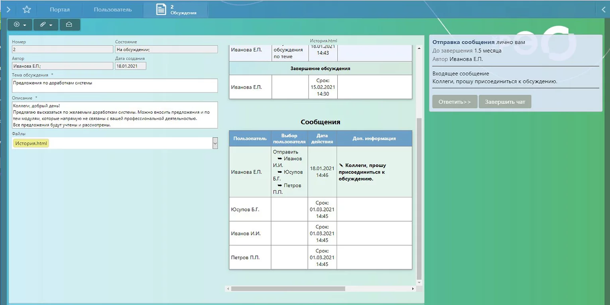
Task: Click horizontal scrollbar right arrow
Action: [413, 289]
